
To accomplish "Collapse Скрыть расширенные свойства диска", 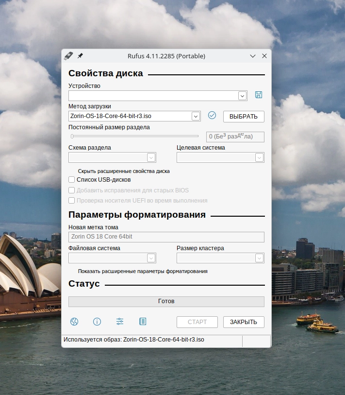I will (124, 171).
